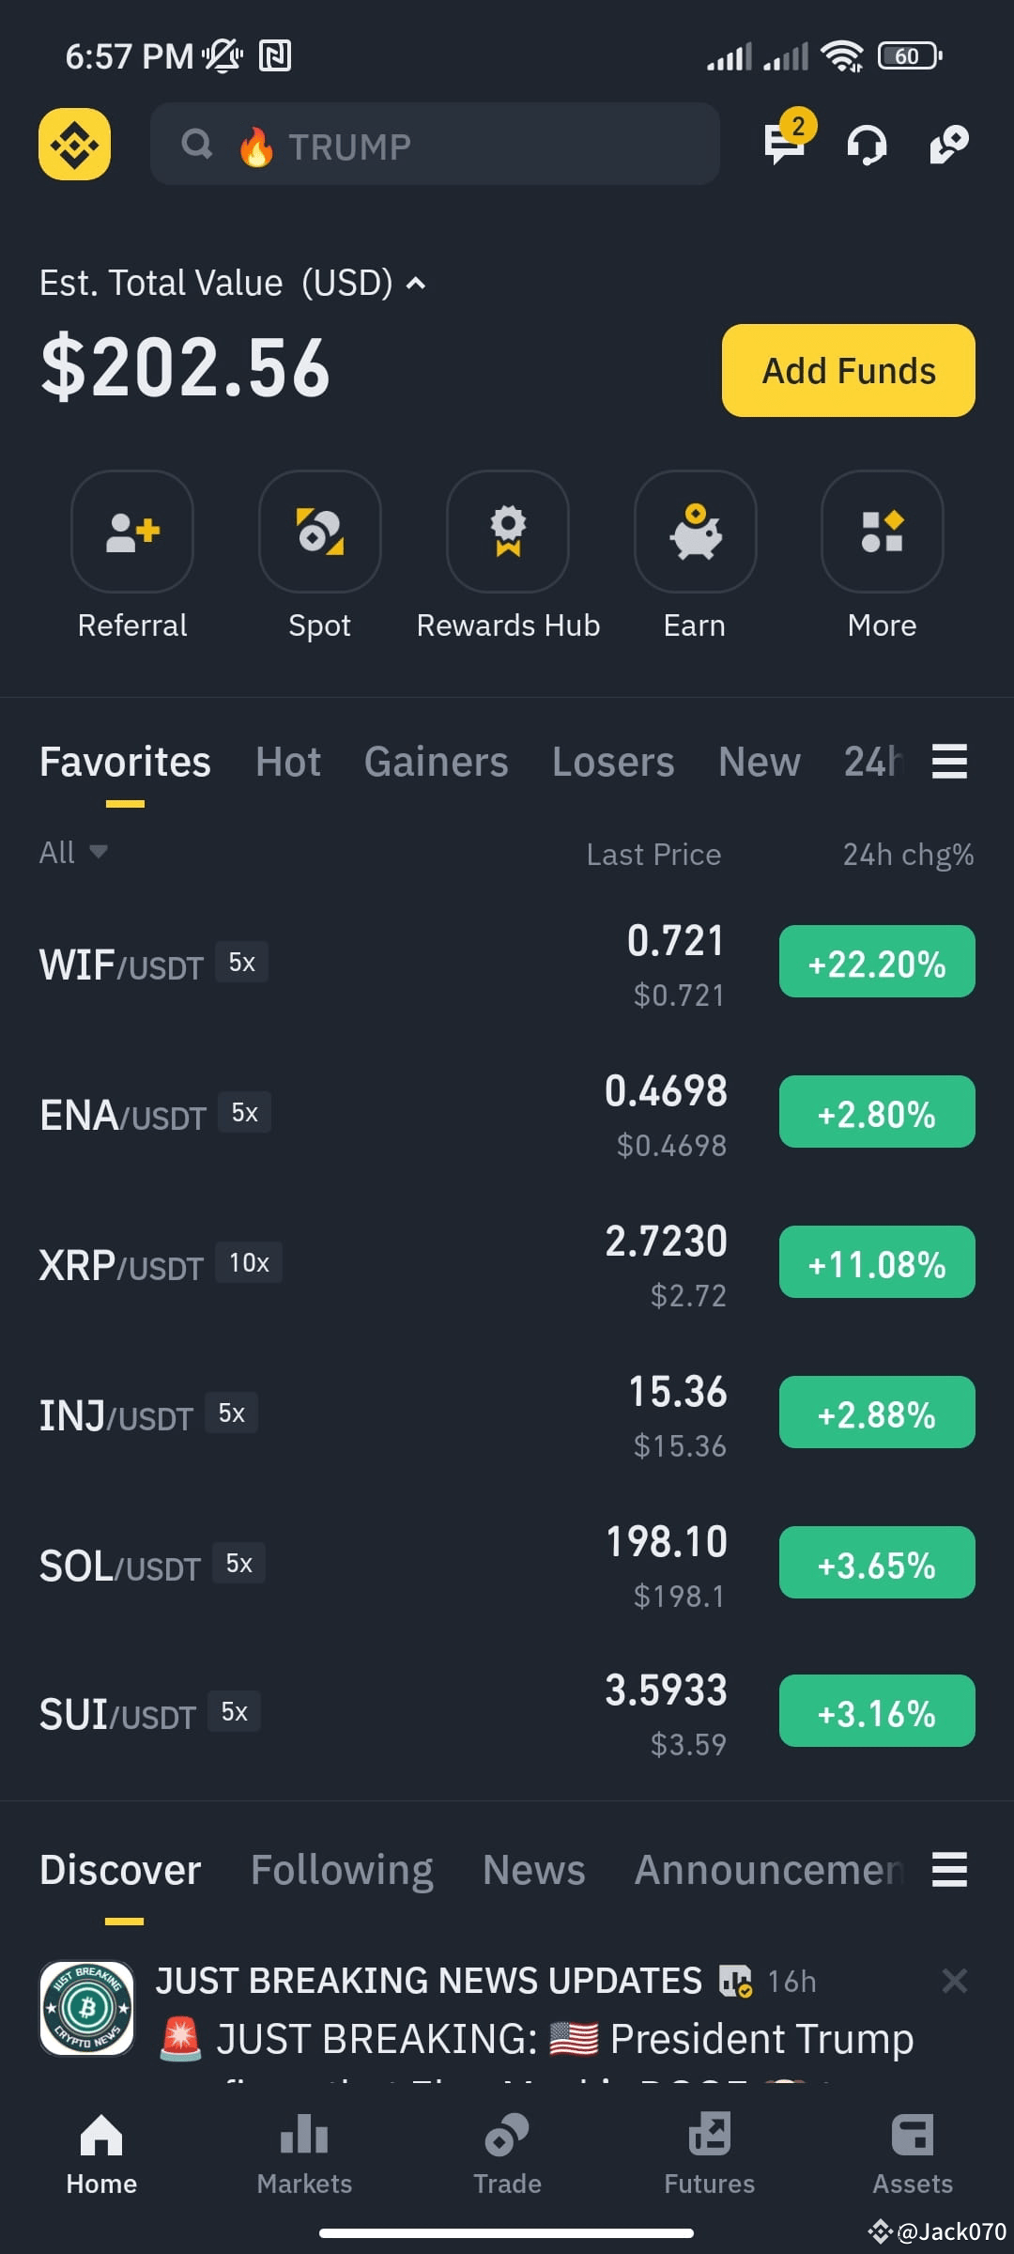Open the More shortcuts icon
This screenshot has height=2254, width=1014.
click(x=883, y=532)
